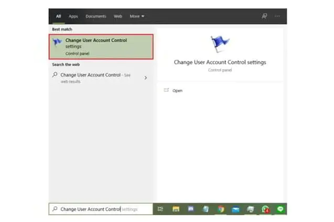This screenshot has width=334, height=222.
Task: Click the large flag icon in the preview pane
Action: [x=220, y=44]
